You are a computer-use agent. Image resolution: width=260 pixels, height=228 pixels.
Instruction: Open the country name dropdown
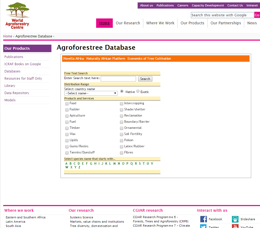click(91, 93)
